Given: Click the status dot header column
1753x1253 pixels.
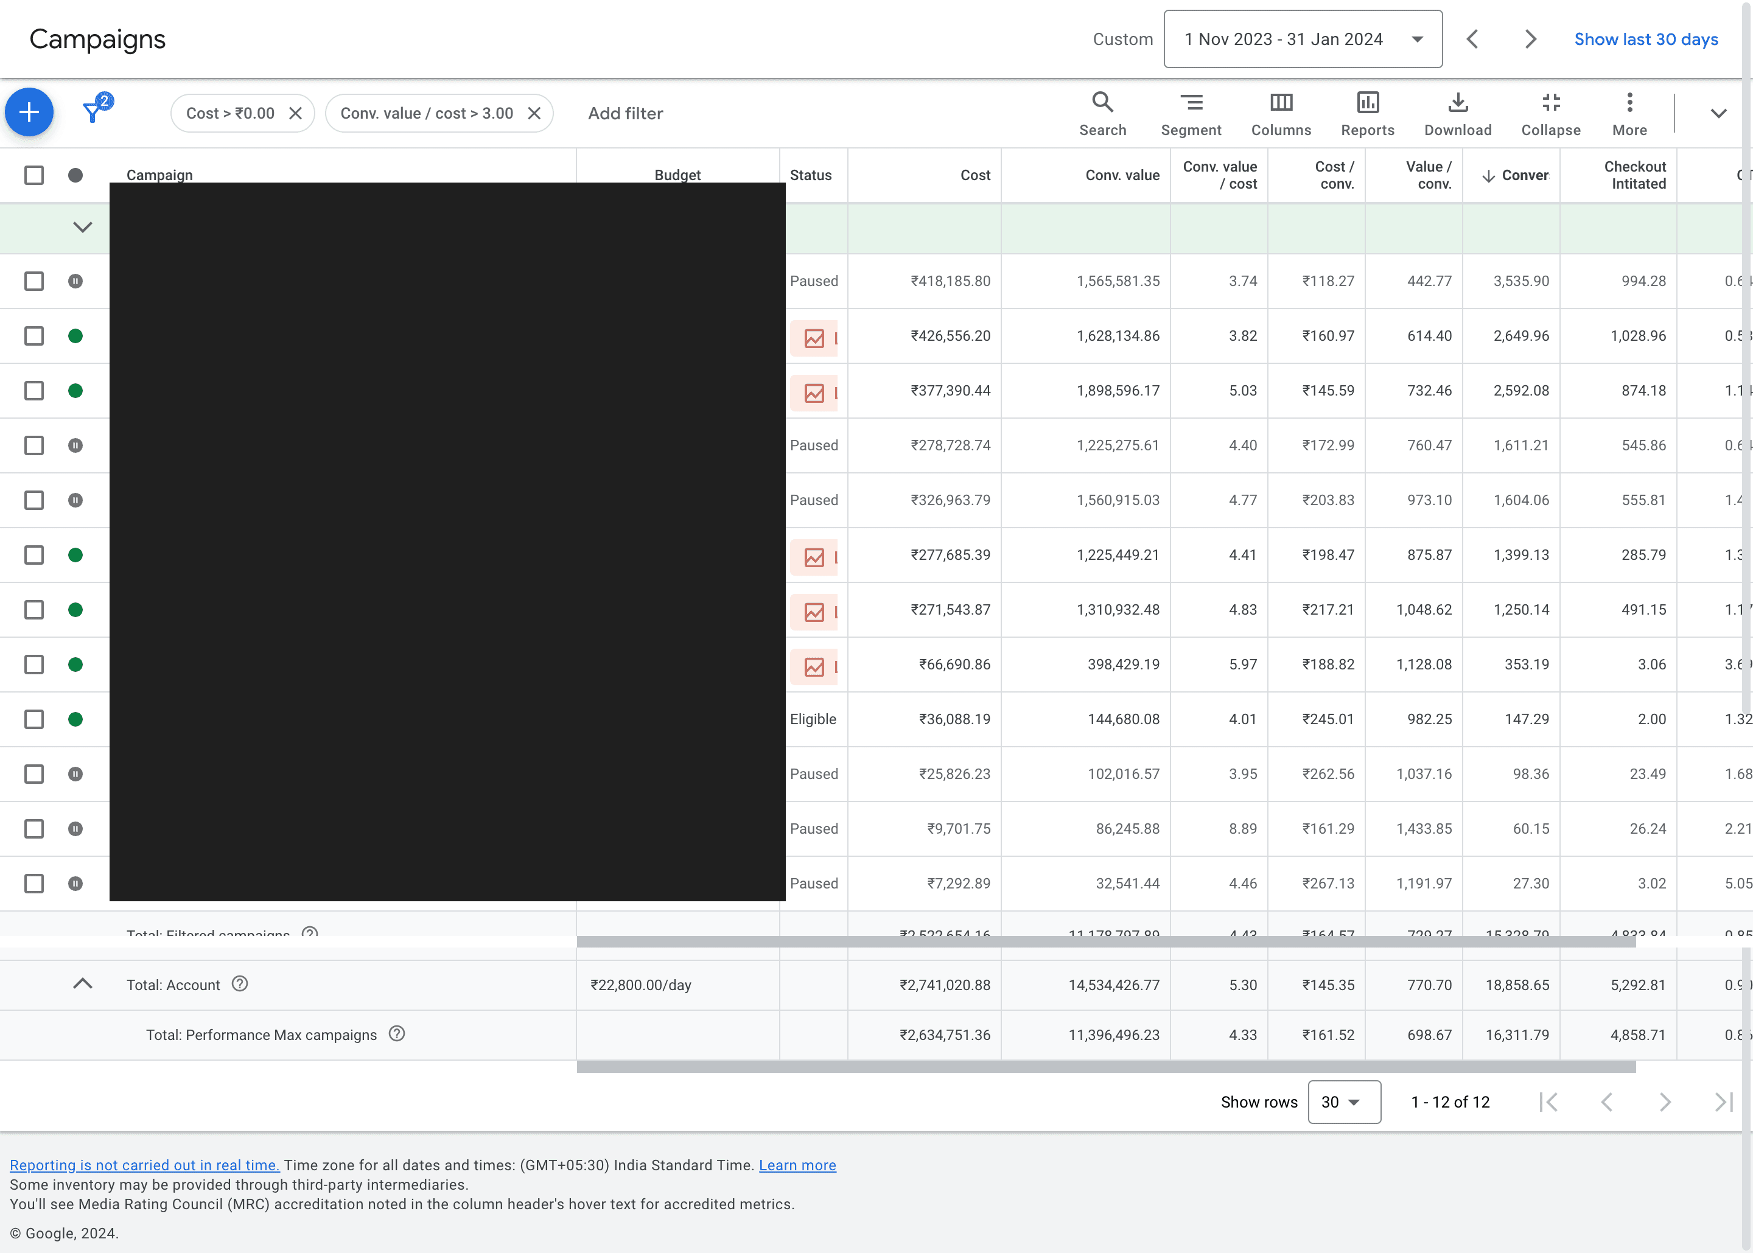Looking at the screenshot, I should [75, 175].
